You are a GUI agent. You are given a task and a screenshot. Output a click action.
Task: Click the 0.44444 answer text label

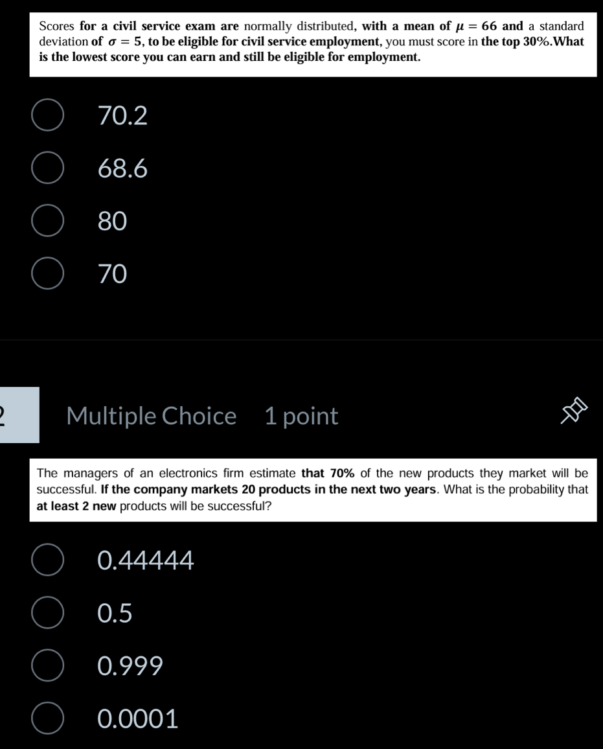coord(146,560)
